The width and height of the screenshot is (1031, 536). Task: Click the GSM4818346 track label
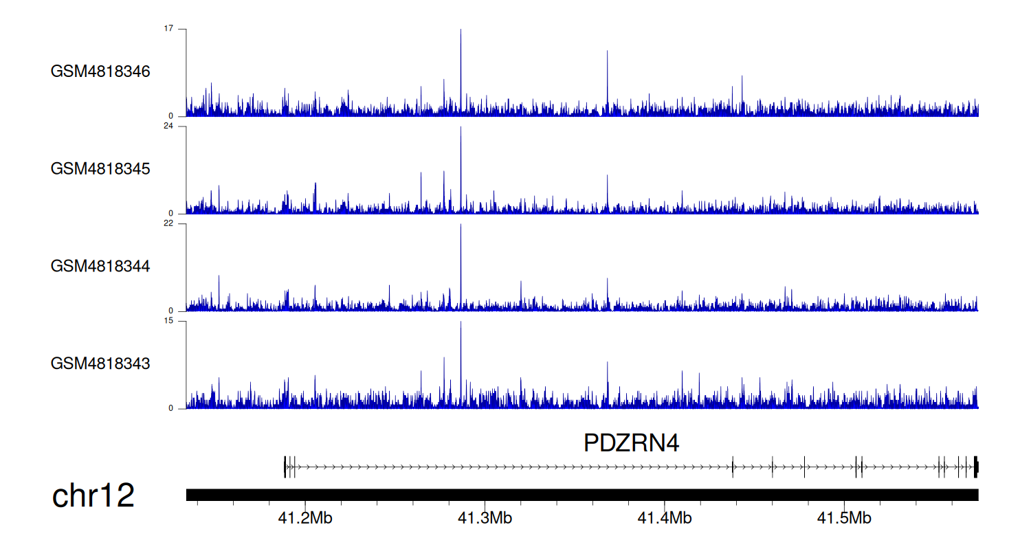pos(100,71)
